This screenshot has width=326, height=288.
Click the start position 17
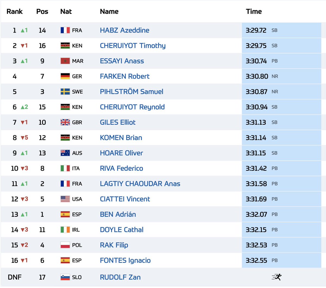click(42, 277)
